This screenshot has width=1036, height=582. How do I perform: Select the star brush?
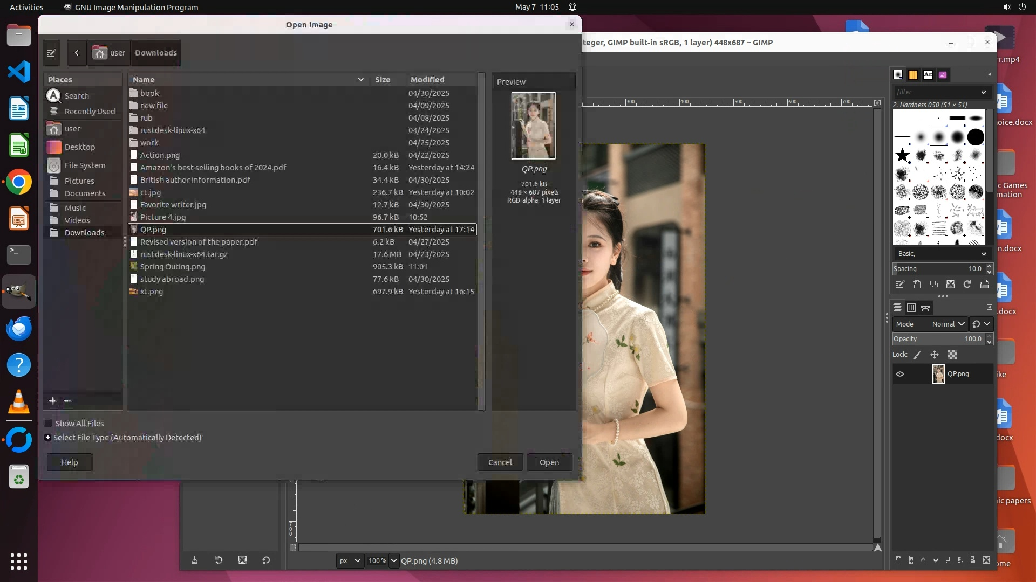[x=902, y=156]
